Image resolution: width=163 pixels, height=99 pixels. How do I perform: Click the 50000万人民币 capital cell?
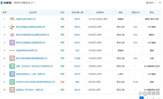[95, 35]
